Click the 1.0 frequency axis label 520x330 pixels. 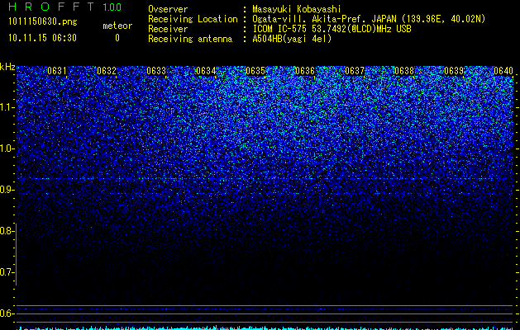click(7, 148)
